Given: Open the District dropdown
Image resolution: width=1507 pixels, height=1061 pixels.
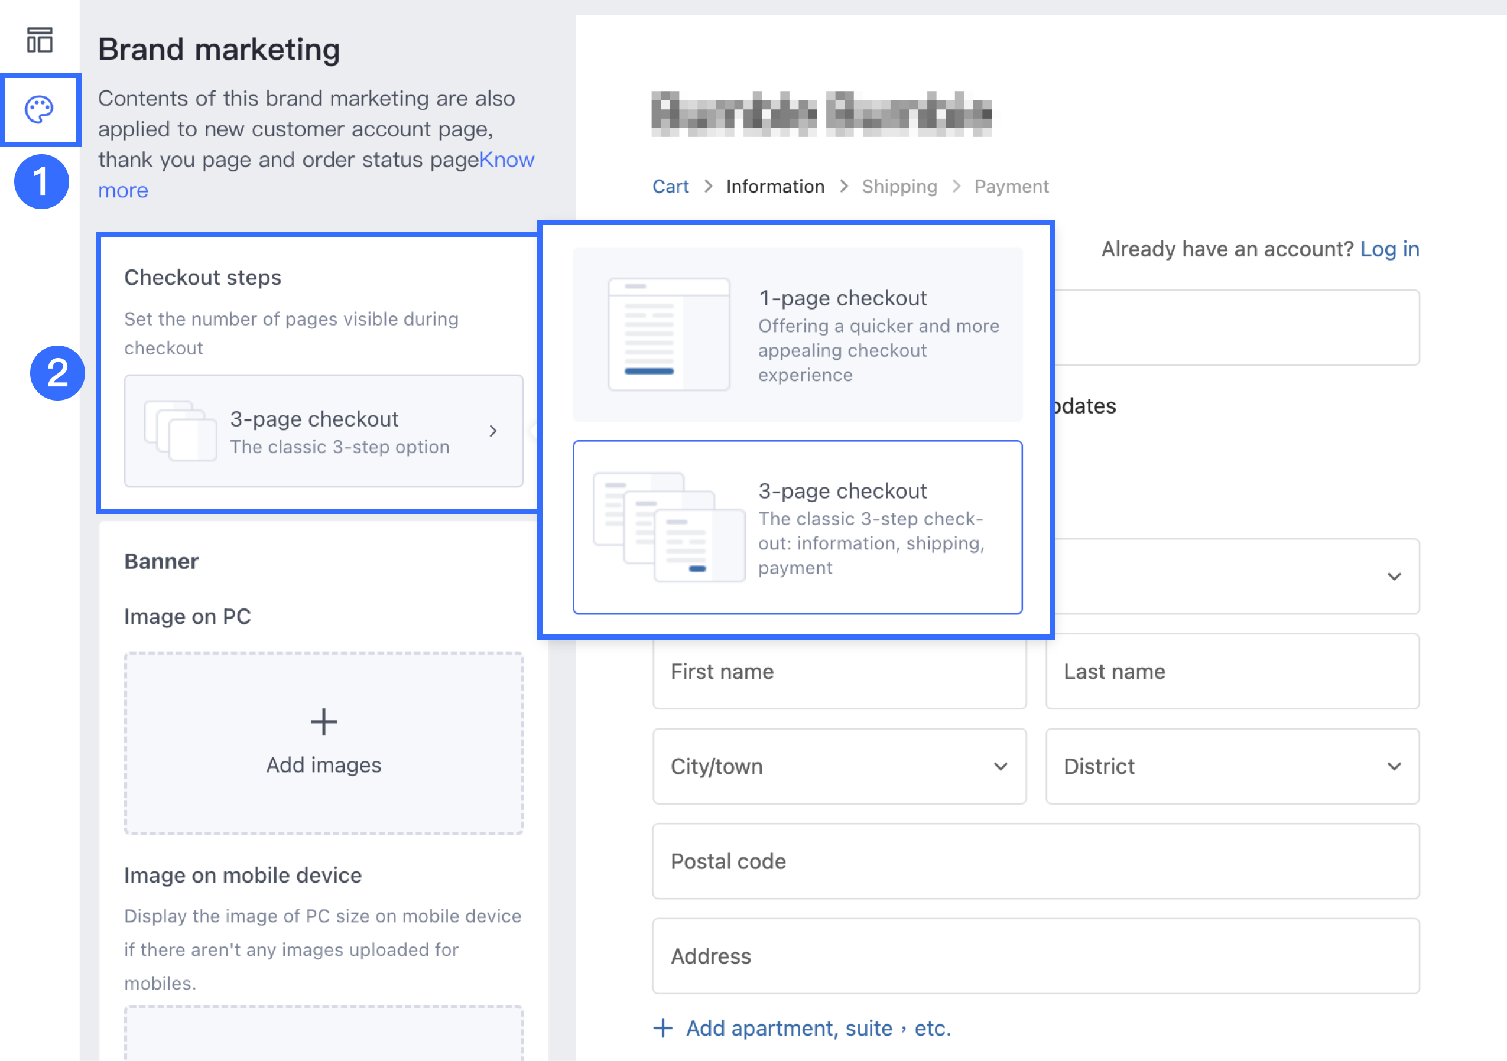Looking at the screenshot, I should (x=1232, y=766).
